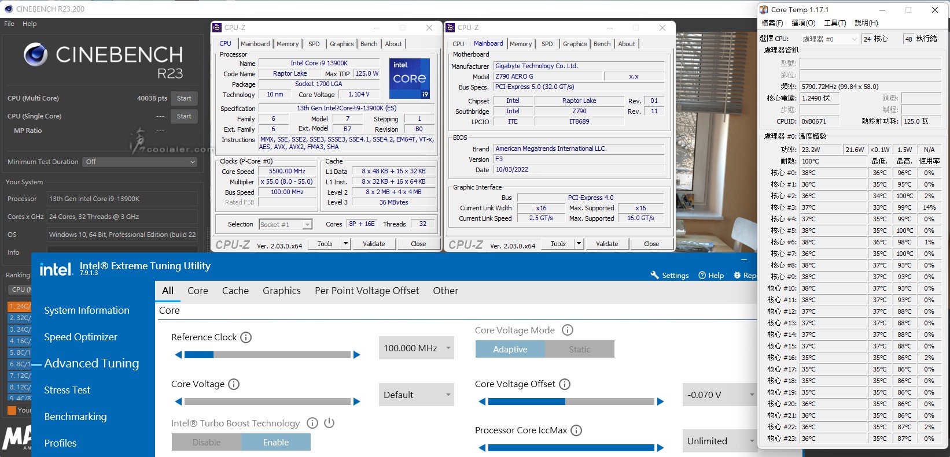Screen dimensions: 950x457
Task: Start Cinebench CPU Single Core test
Action: click(184, 116)
